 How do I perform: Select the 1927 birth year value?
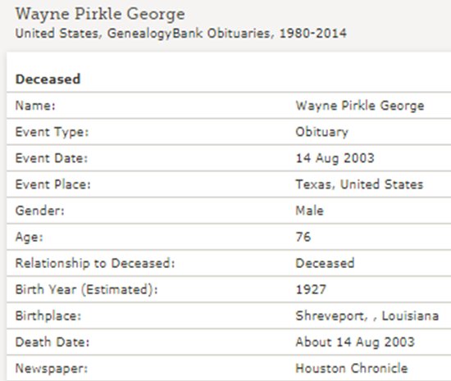pyautogui.click(x=311, y=289)
